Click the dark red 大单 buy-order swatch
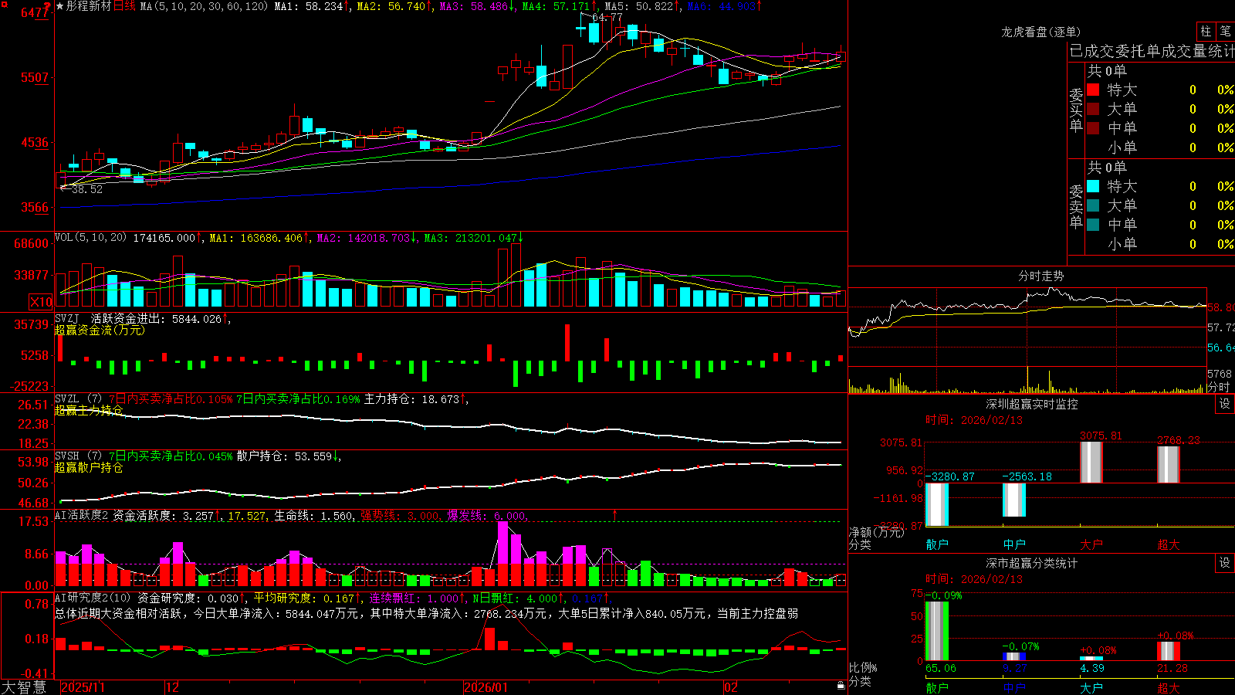1235x695 pixels. (1093, 109)
